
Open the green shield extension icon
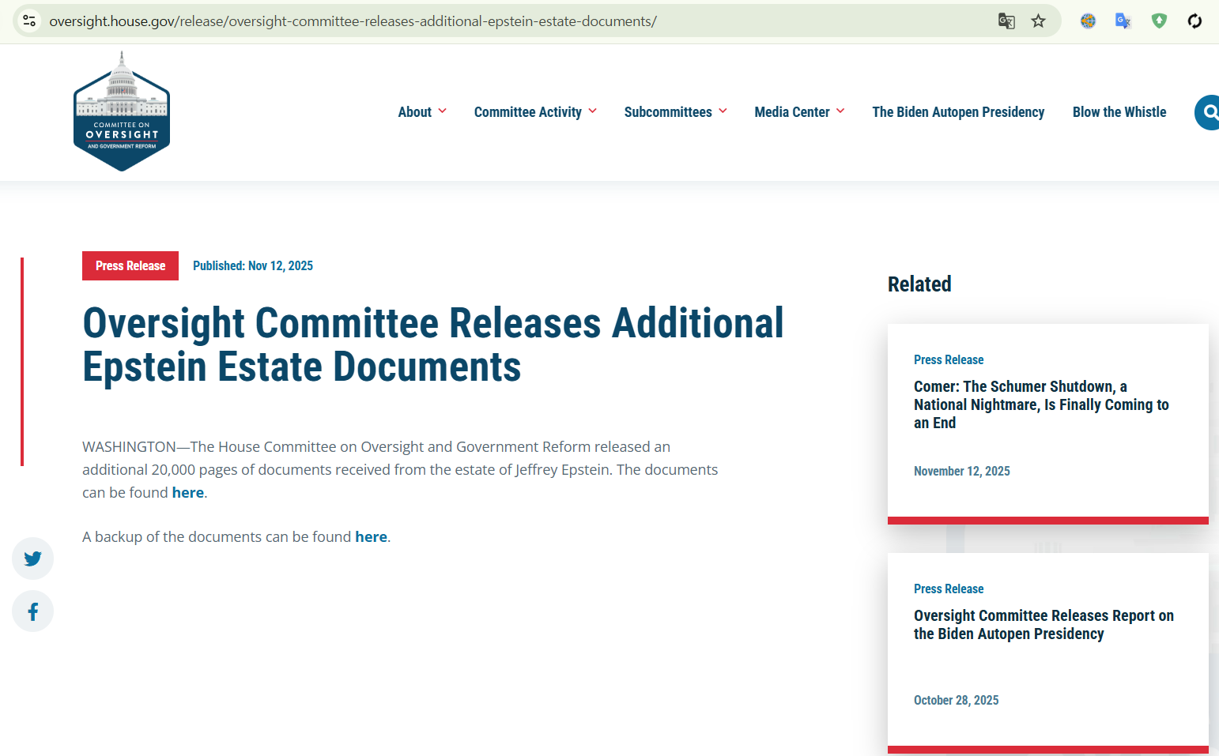[1159, 21]
